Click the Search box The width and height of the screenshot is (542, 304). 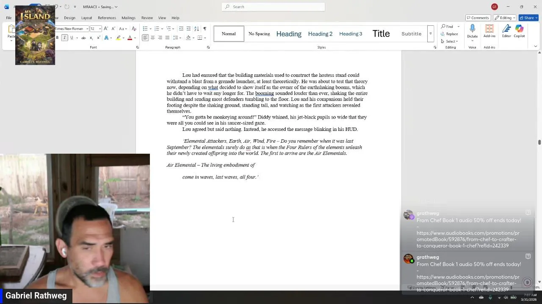pos(273,7)
